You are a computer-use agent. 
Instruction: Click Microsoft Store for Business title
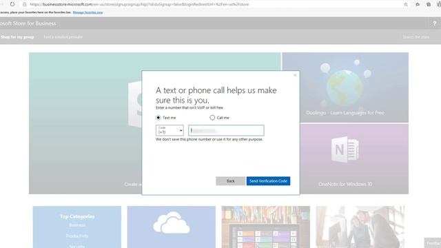(28, 23)
